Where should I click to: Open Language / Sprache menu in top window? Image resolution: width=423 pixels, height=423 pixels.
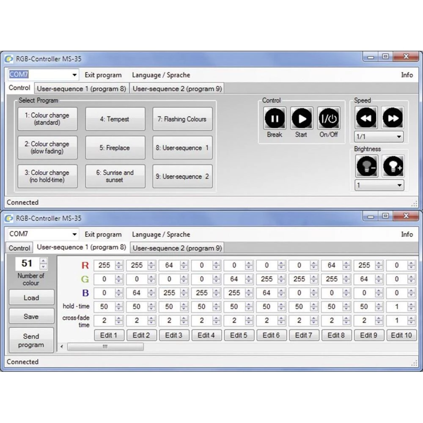(161, 75)
